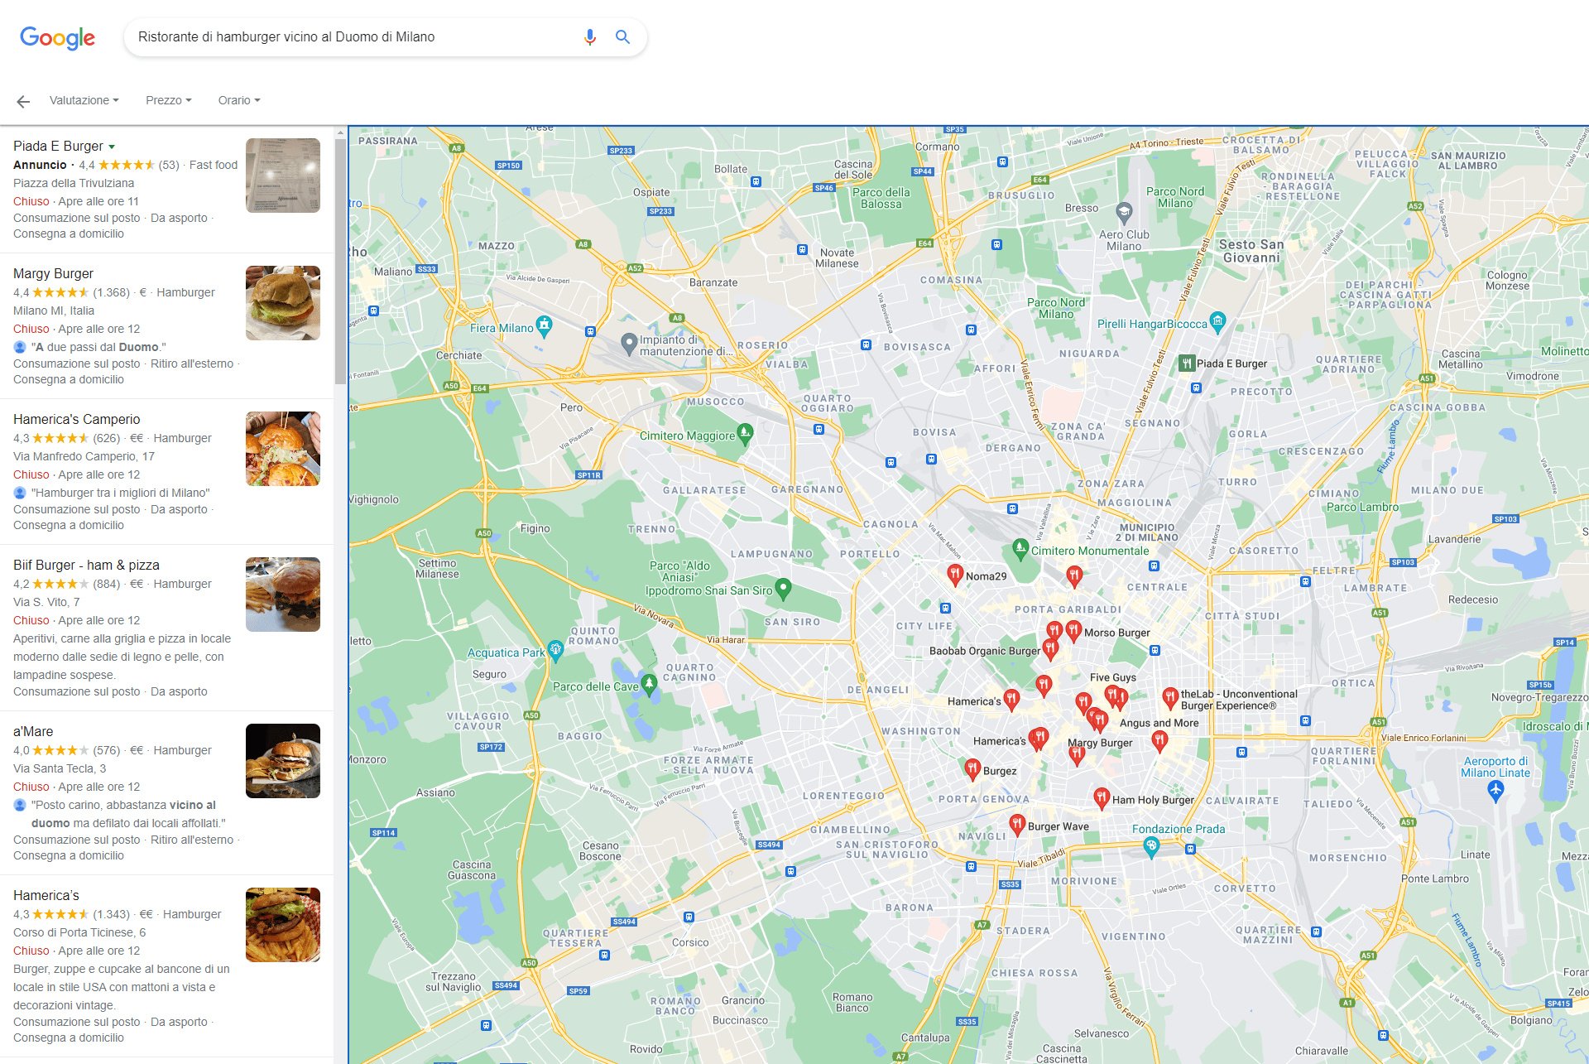Click the Sesto San Giovanni map label

coord(1251,251)
